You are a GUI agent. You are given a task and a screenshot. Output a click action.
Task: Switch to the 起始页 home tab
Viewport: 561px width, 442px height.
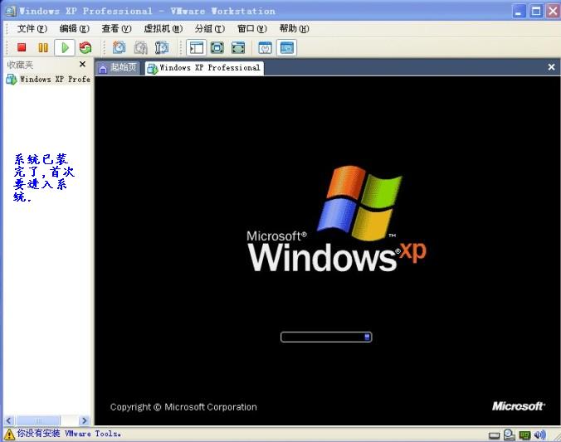point(117,68)
